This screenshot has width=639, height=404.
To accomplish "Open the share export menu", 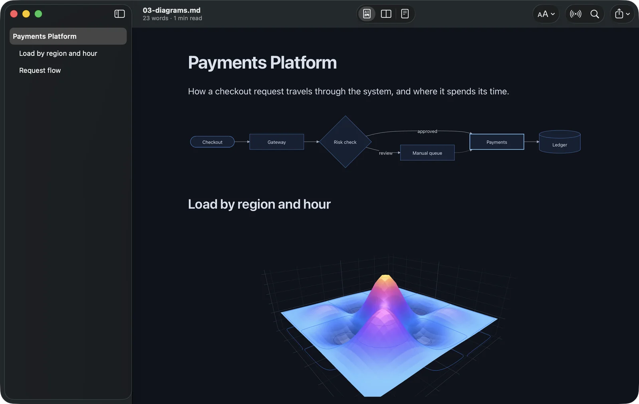I will click(622, 14).
